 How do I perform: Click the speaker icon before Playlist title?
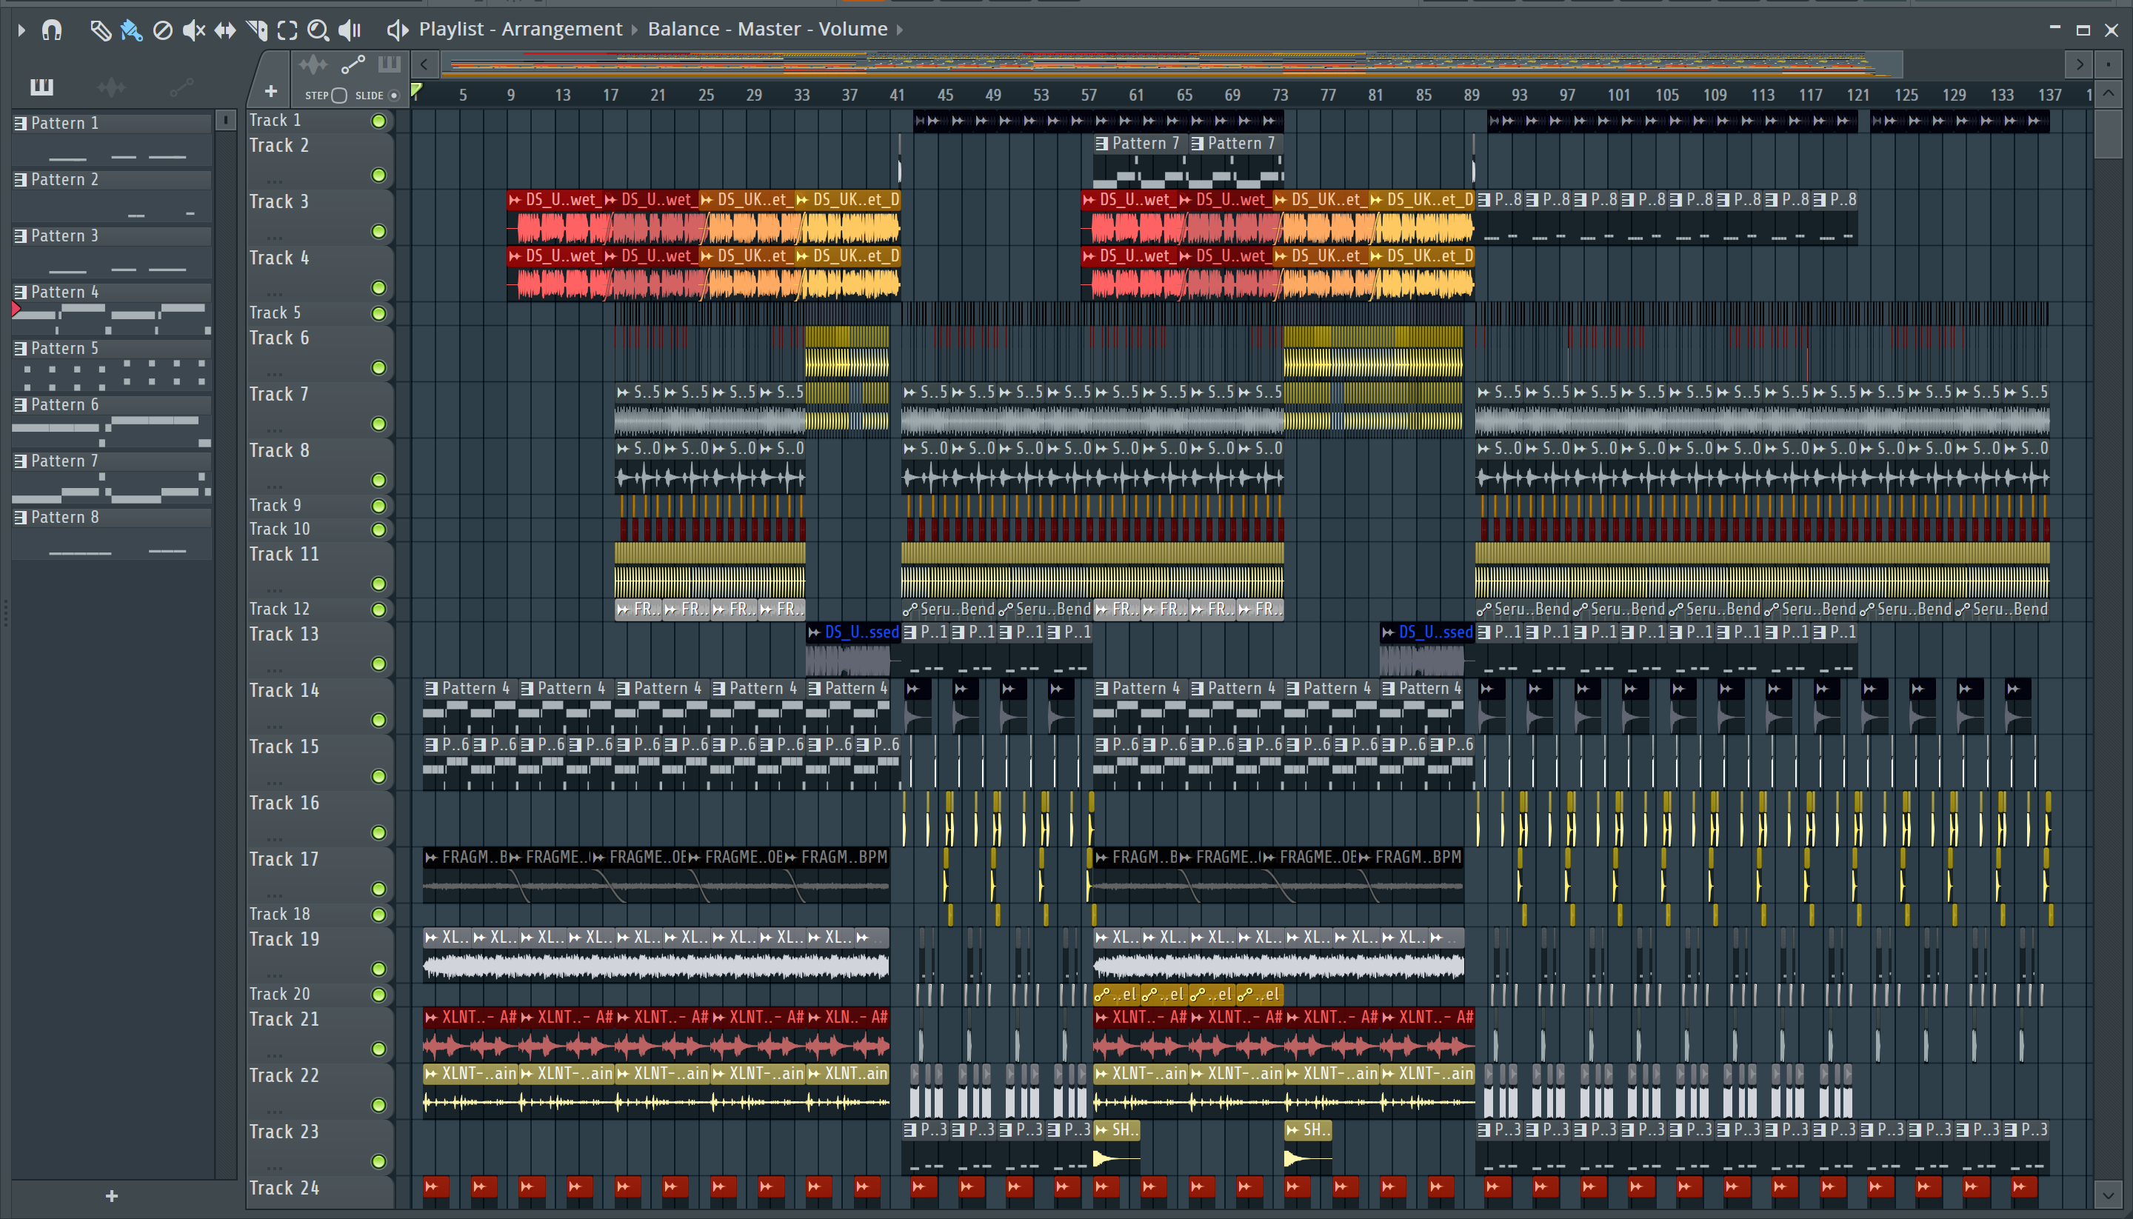point(398,30)
